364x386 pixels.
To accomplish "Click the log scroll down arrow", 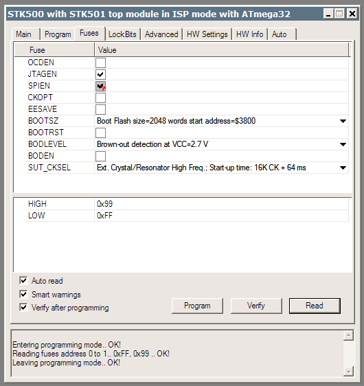I will [348, 371].
